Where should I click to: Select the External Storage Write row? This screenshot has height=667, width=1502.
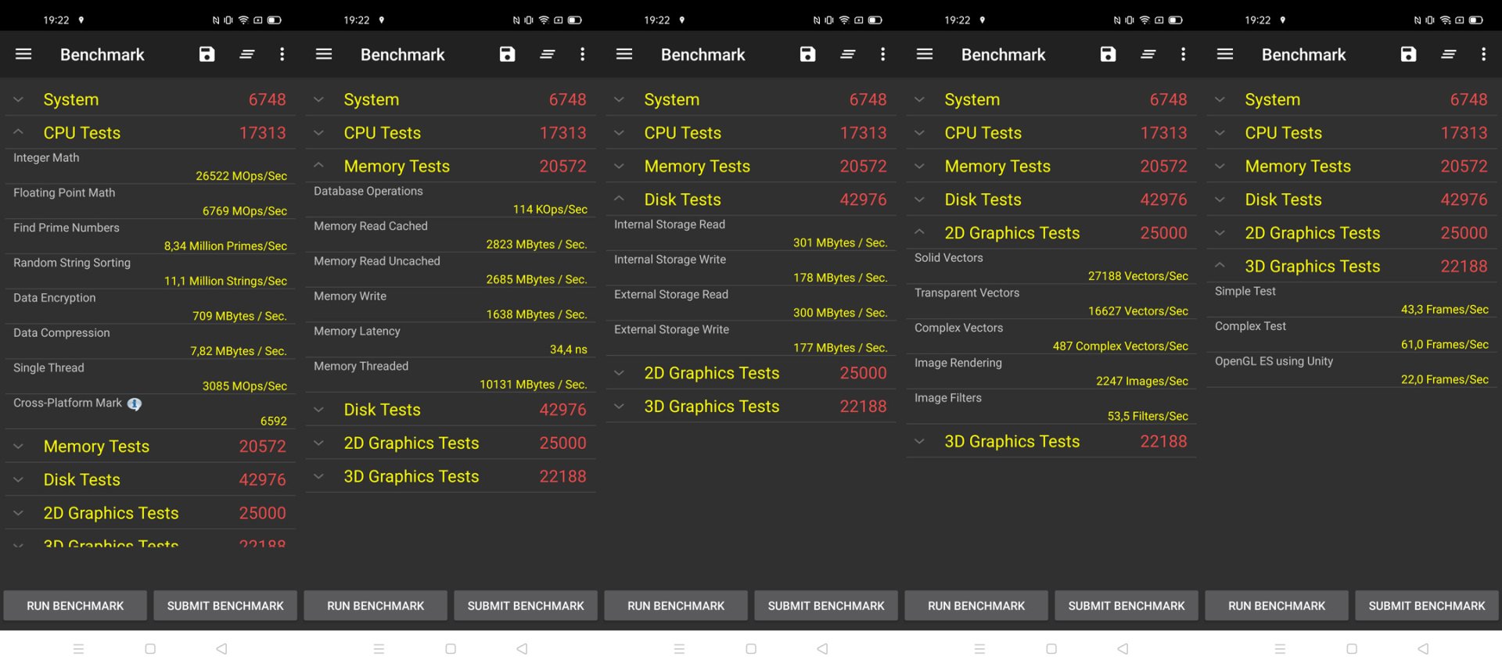click(x=751, y=339)
